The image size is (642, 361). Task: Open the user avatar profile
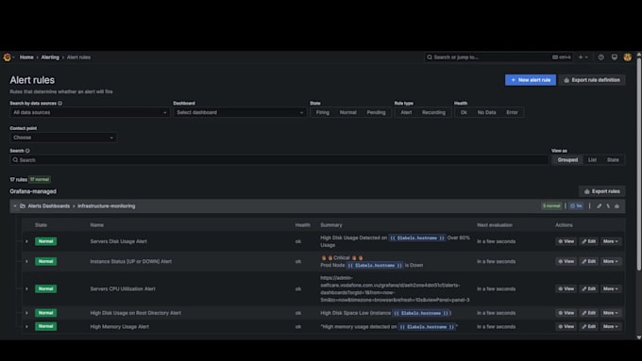coord(627,57)
